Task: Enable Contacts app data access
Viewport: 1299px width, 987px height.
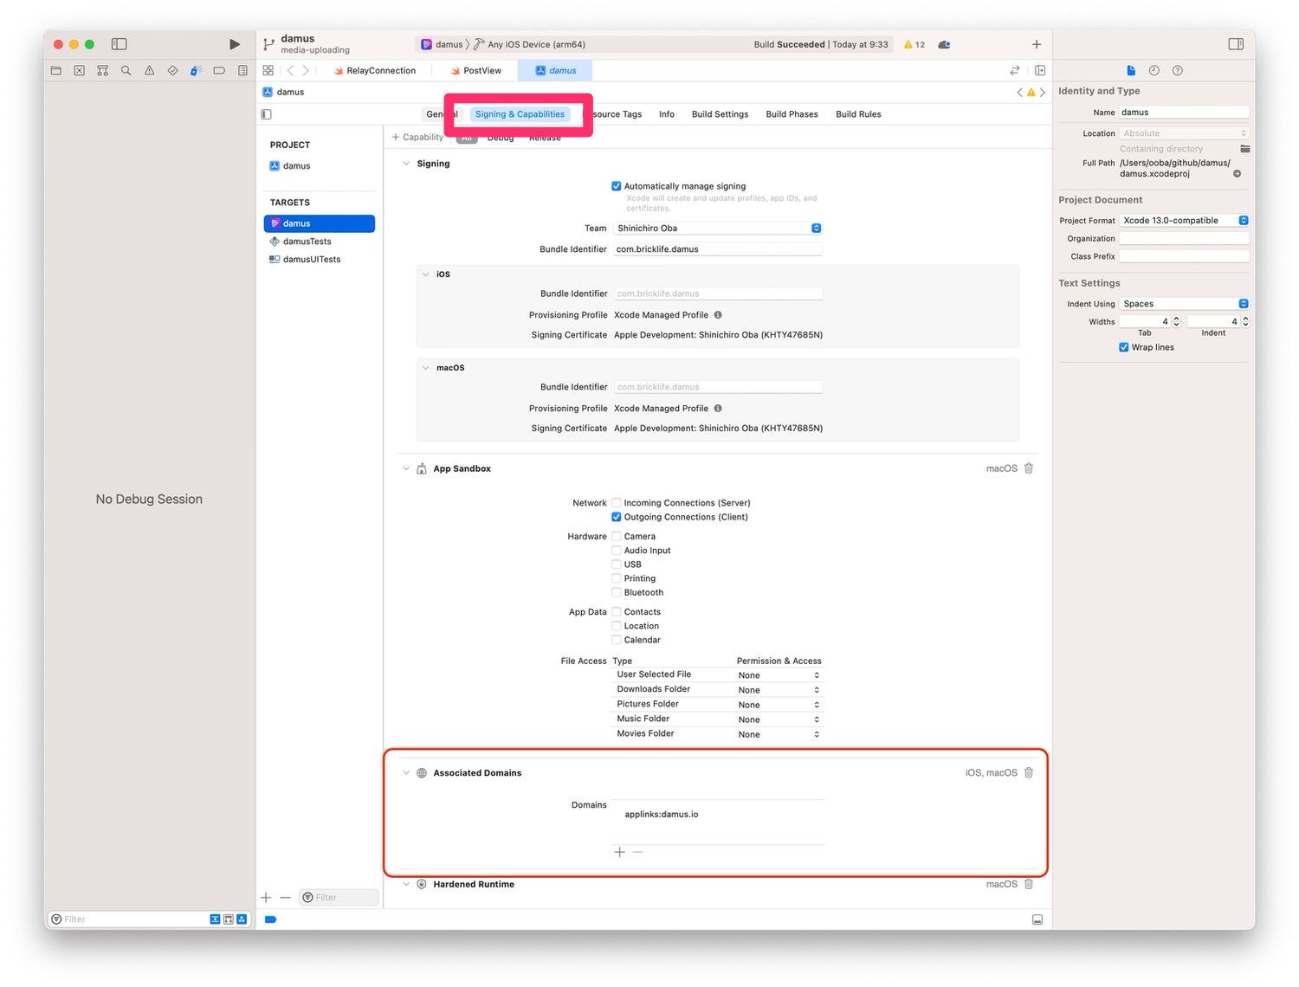Action: (617, 612)
